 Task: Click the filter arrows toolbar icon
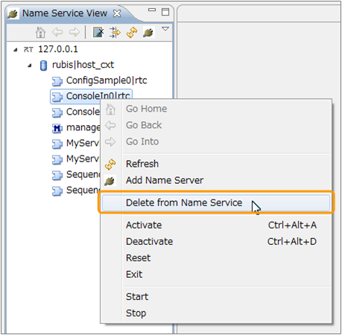pyautogui.click(x=115, y=32)
